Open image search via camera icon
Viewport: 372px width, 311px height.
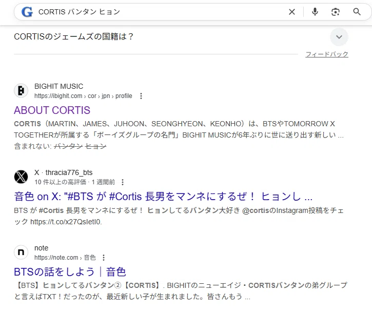pos(335,12)
